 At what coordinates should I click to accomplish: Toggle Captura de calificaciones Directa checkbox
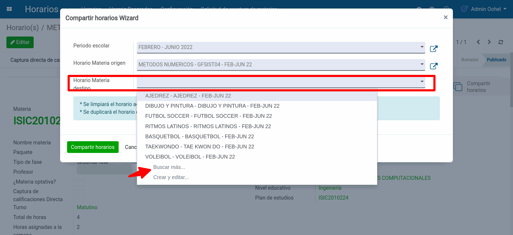pos(80,192)
